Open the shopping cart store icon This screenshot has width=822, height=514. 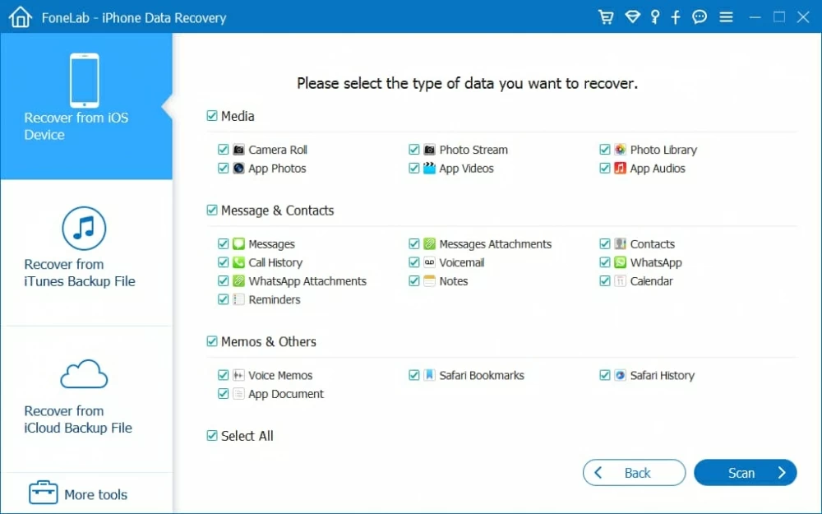point(606,16)
